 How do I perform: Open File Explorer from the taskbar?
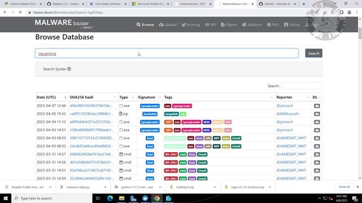click(x=122, y=198)
